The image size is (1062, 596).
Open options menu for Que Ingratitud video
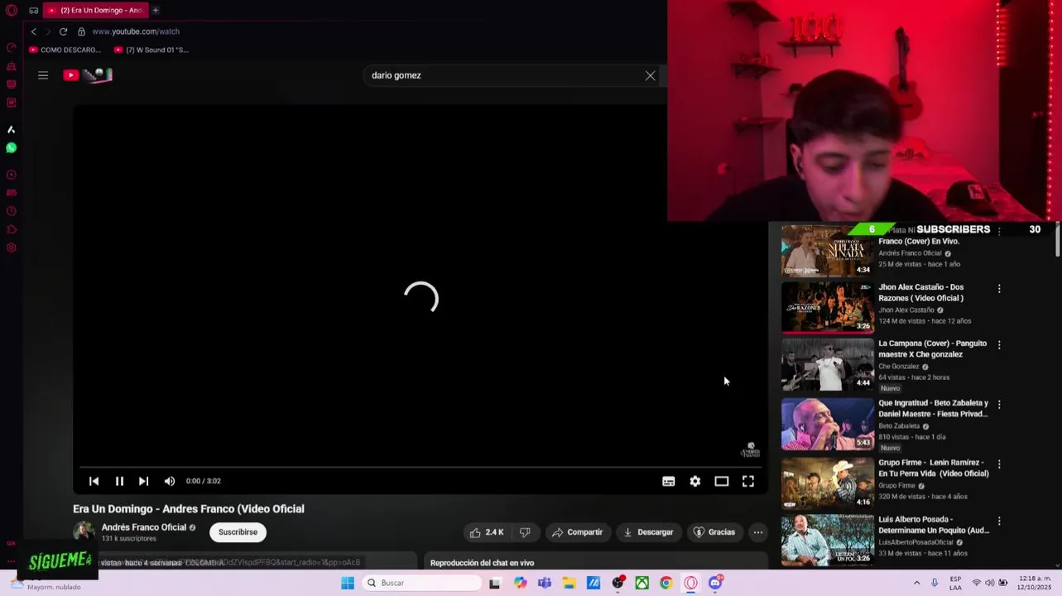tap(999, 405)
